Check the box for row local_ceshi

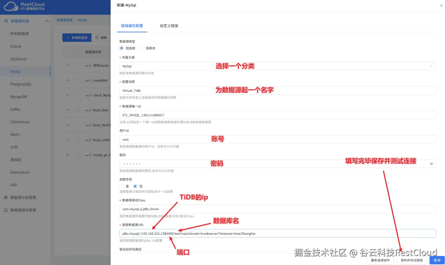78,140
